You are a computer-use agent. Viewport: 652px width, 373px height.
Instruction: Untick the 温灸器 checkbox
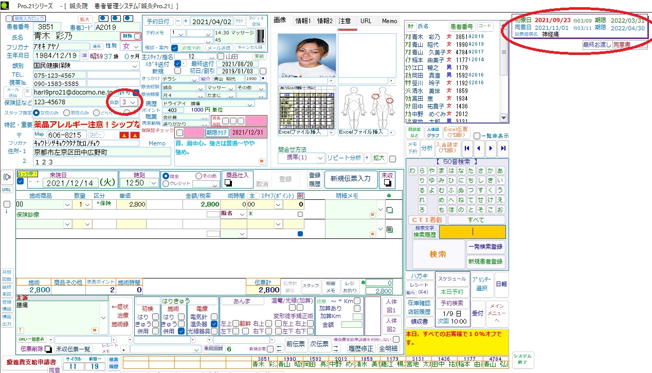coord(214,324)
